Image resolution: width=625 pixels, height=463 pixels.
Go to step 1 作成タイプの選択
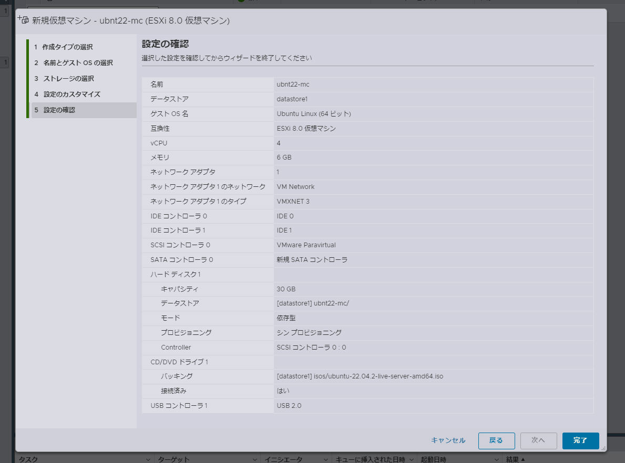point(64,47)
